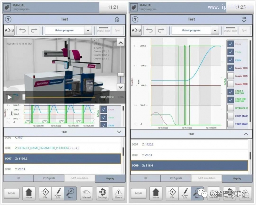Click the help question mark in the right screen

click(135, 19)
